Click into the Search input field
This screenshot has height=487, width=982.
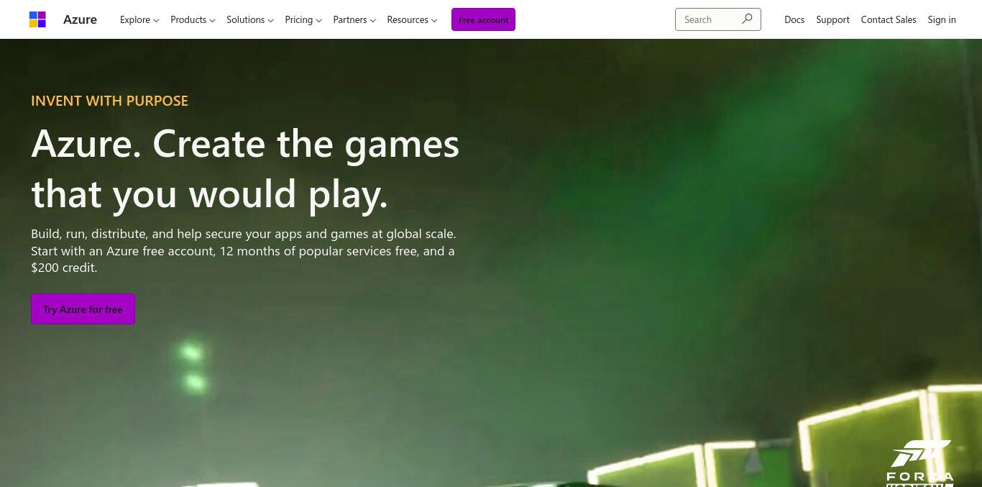point(708,19)
